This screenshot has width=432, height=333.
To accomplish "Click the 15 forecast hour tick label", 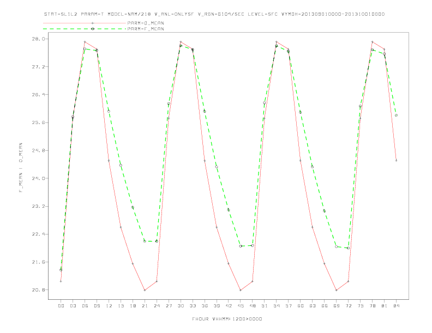I will [121, 306].
